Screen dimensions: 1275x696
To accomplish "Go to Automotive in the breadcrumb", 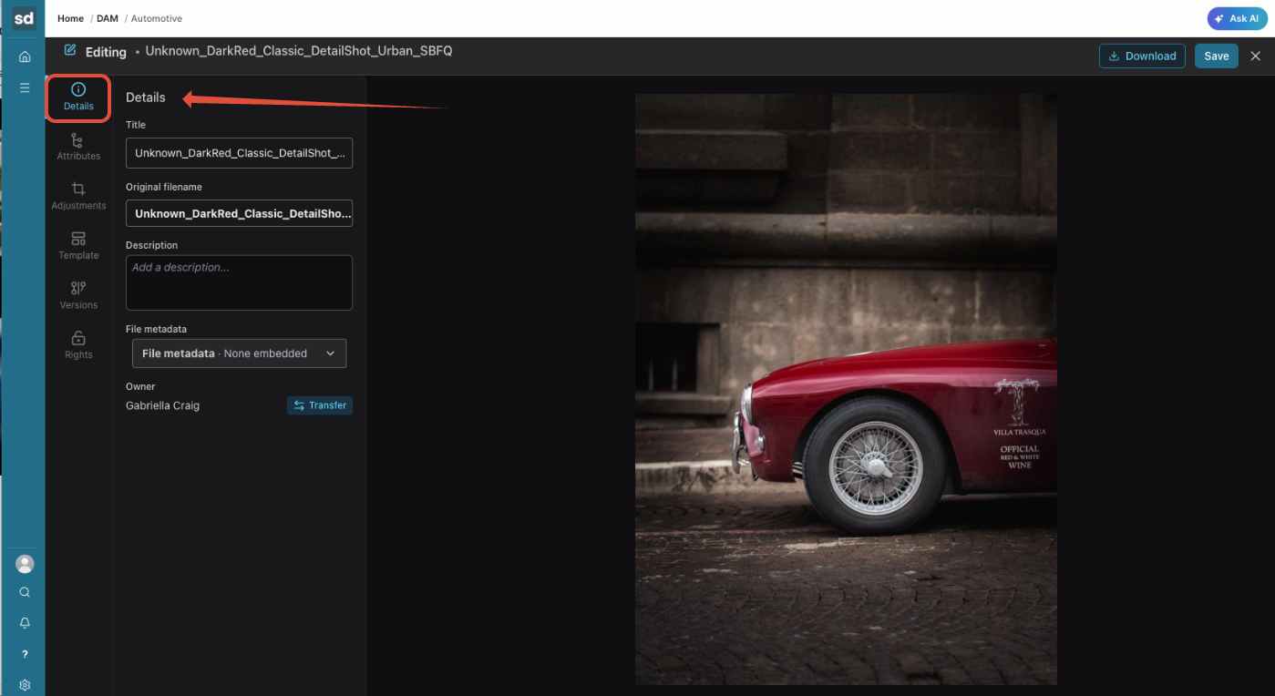I will click(x=157, y=18).
